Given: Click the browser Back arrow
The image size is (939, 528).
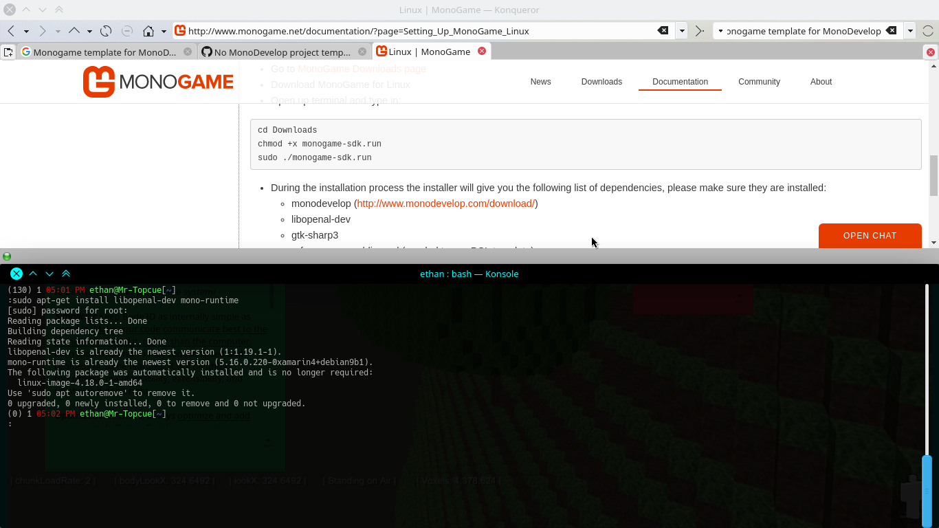Looking at the screenshot, I should 11,31.
